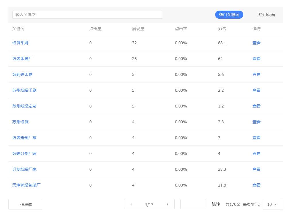Click the 排名 column header
Image resolution: width=293 pixels, height=217 pixels.
pyautogui.click(x=222, y=29)
